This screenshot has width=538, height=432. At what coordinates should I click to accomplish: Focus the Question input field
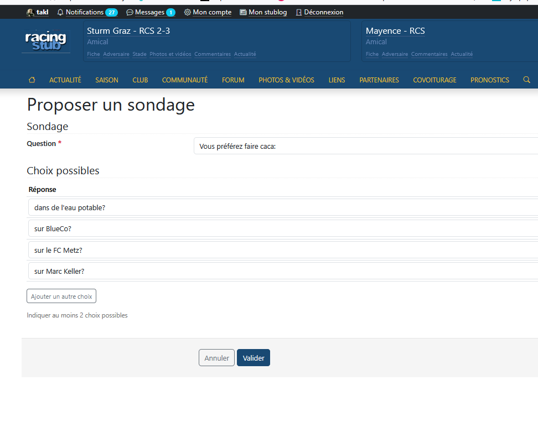(366, 146)
